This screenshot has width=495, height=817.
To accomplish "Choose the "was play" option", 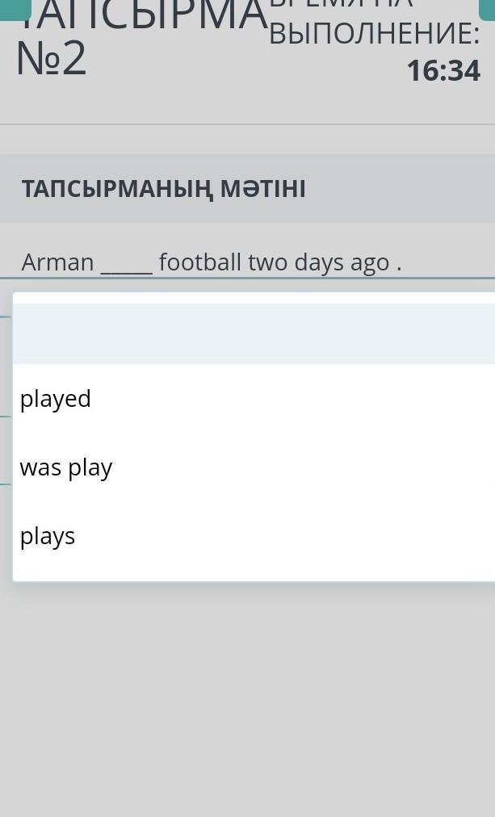I will pos(66,467).
